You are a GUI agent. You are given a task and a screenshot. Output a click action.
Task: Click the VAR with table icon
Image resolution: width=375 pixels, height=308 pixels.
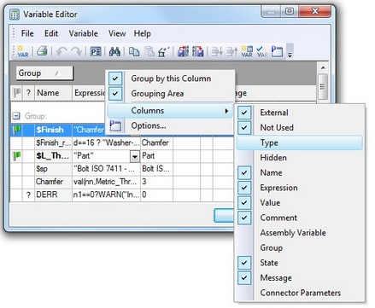(x=247, y=51)
